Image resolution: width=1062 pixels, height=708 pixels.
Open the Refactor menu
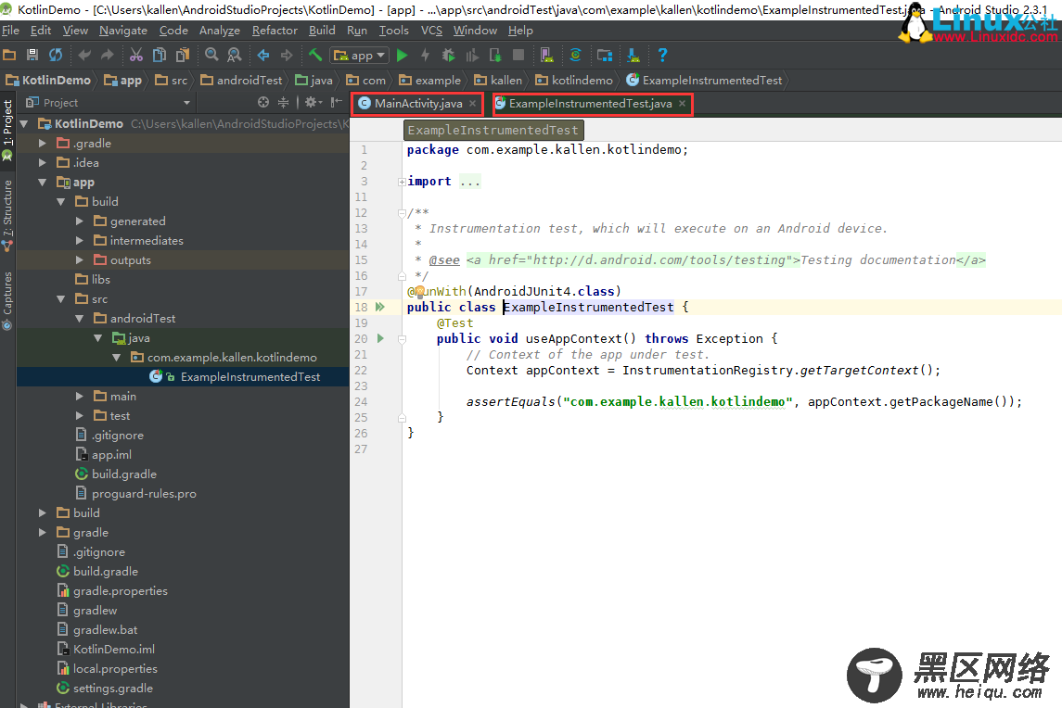pyautogui.click(x=275, y=31)
